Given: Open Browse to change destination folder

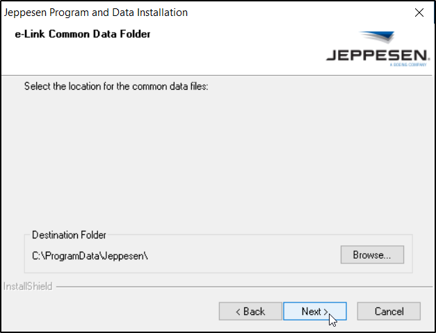Looking at the screenshot, I should tap(372, 255).
